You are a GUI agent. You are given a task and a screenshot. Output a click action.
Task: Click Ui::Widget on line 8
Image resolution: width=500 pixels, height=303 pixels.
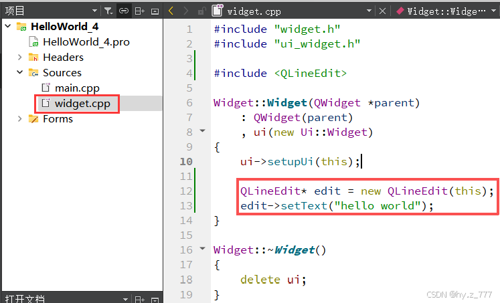click(334, 132)
